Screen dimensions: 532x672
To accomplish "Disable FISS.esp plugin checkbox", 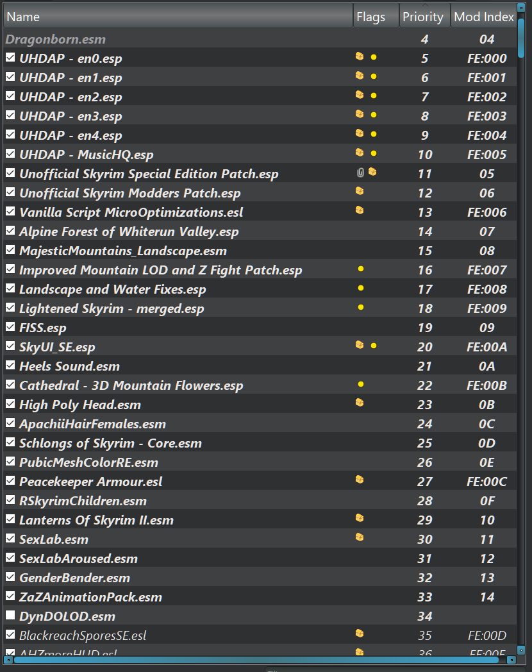I will click(10, 327).
